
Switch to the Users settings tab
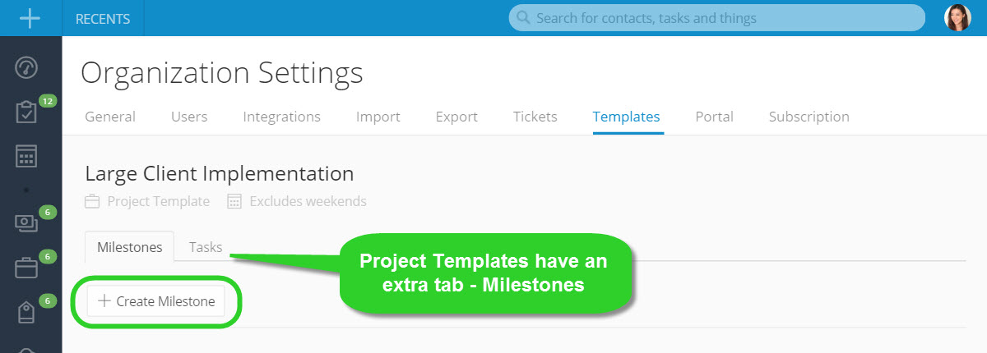(x=189, y=117)
